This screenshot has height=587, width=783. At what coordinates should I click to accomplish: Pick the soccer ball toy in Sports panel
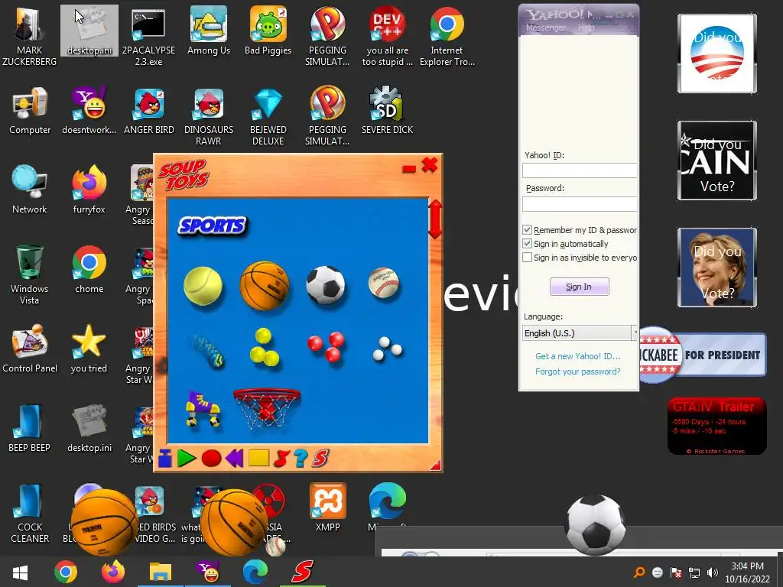pyautogui.click(x=326, y=285)
